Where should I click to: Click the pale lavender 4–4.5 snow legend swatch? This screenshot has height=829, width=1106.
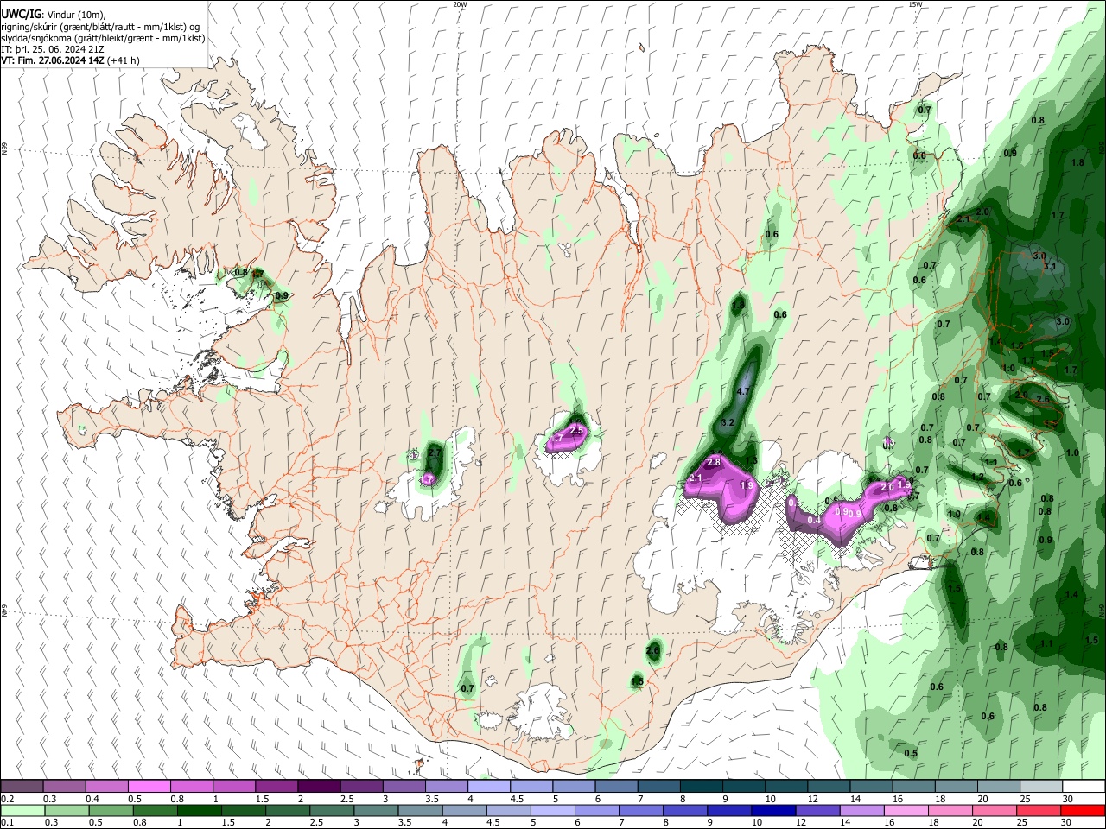[489, 786]
